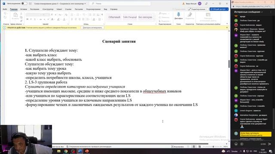The image size is (275, 154).
Task: Click the Найти search button
Action: click(x=163, y=13)
